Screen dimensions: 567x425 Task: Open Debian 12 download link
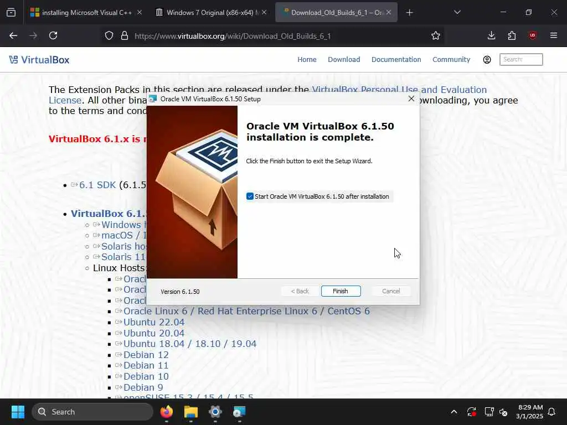point(146,355)
